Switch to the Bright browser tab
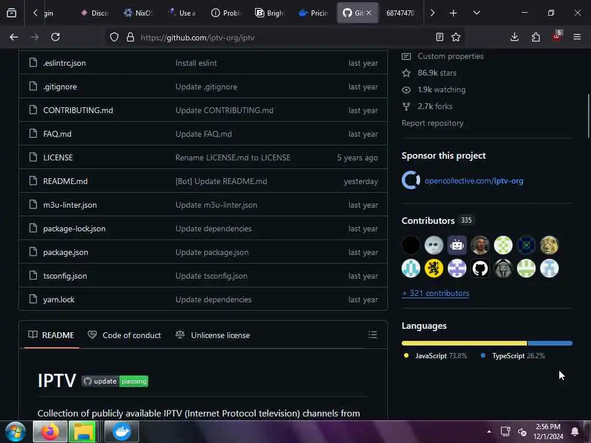The height and width of the screenshot is (443, 591). coord(270,13)
